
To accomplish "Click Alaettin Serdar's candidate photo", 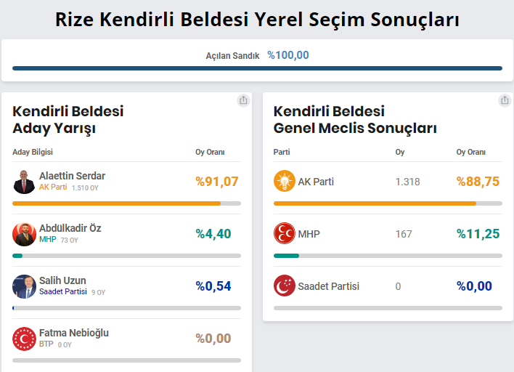I will pos(24,182).
